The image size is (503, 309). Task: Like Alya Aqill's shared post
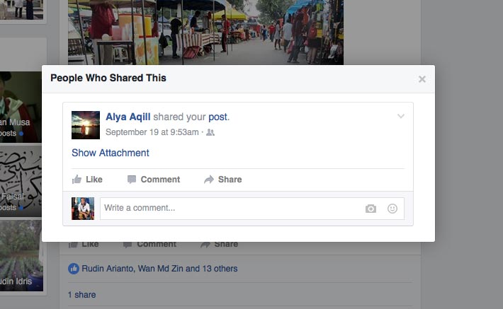[x=87, y=180]
